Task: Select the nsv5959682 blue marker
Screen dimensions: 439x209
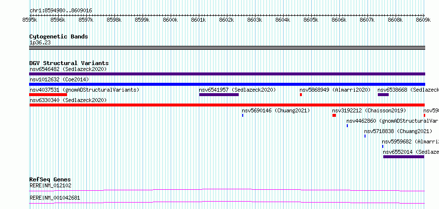Action: [x=383, y=146]
